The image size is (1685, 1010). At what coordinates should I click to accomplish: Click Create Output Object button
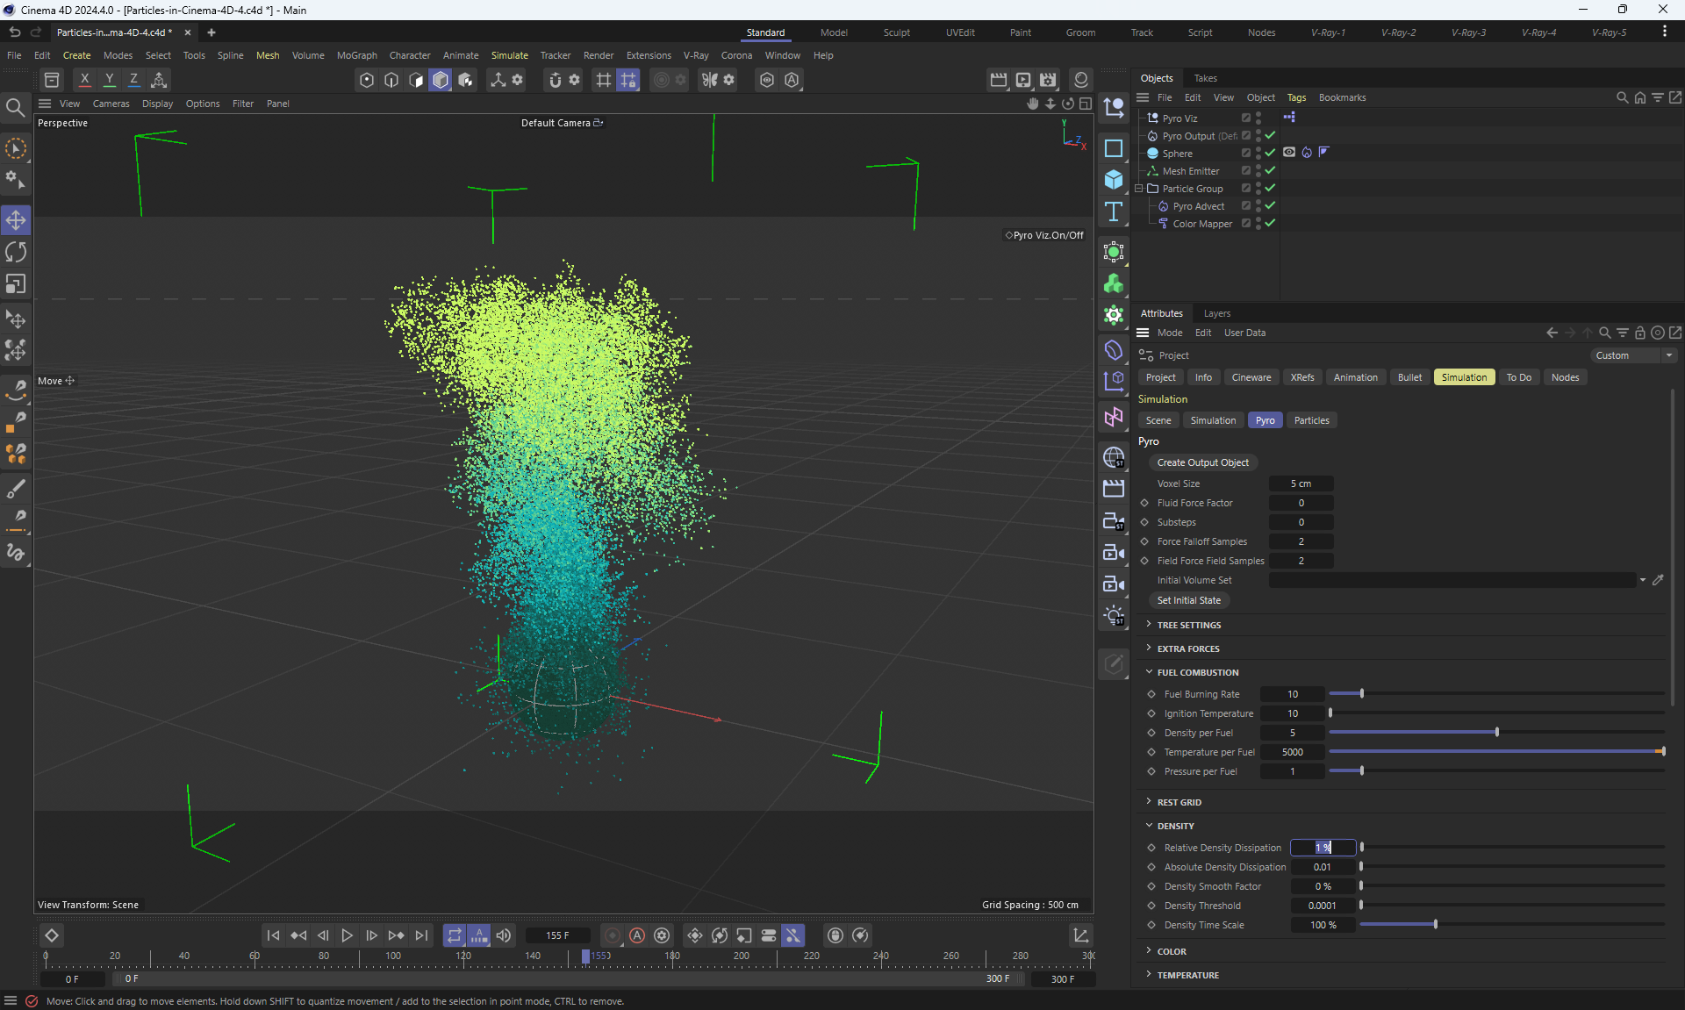click(1202, 462)
